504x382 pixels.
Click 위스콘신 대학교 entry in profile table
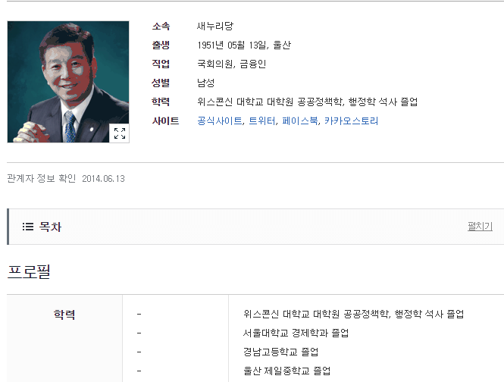click(353, 314)
